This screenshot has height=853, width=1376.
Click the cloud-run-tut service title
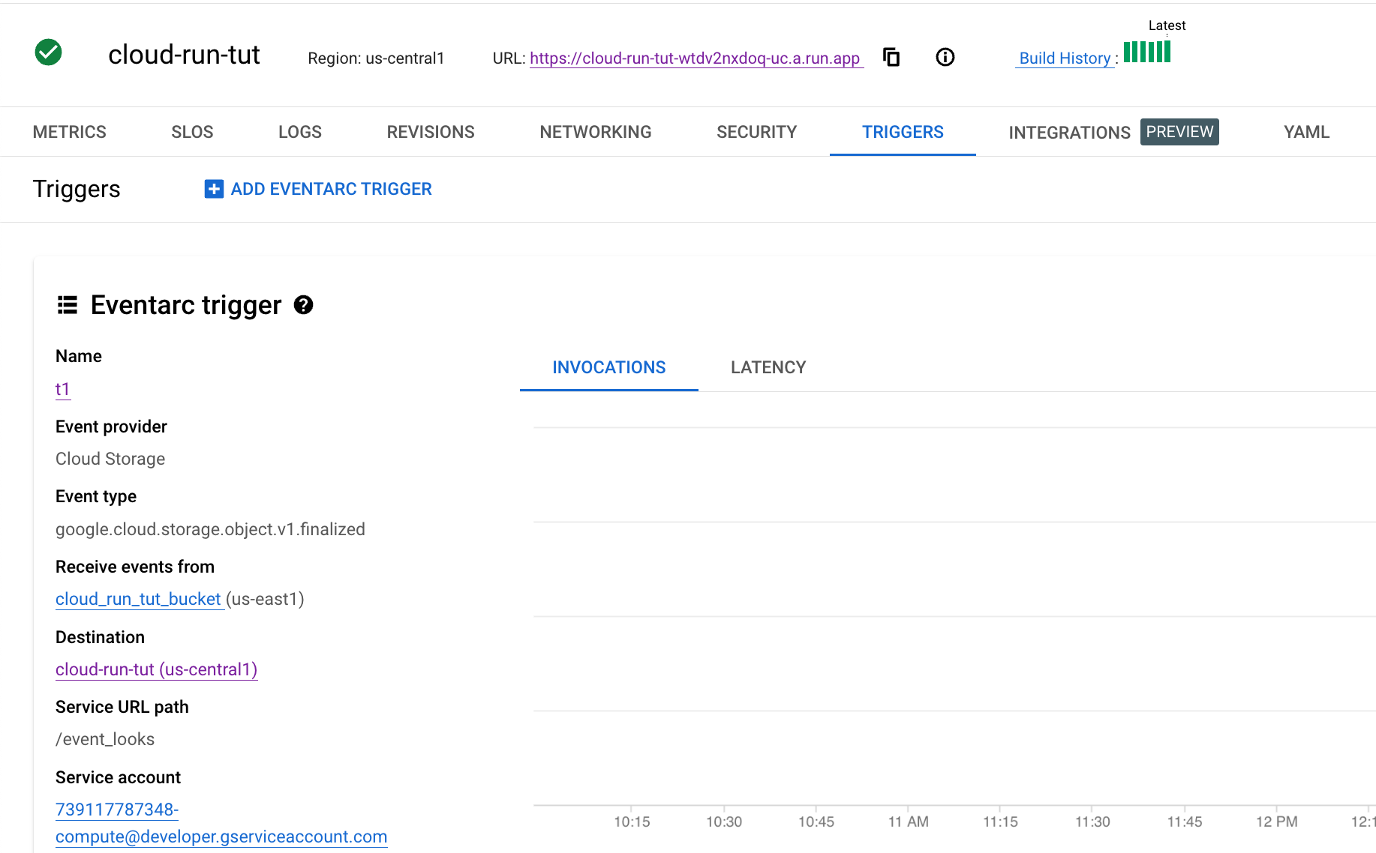(184, 55)
